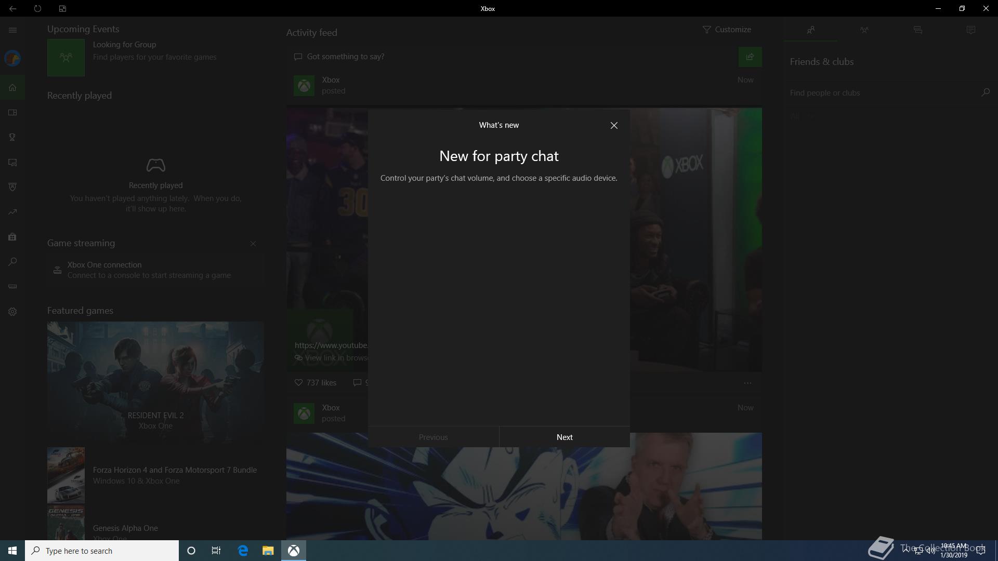Screen dimensions: 998x561
Task: Open Forza Horizon 4 bundle thumbnail
Action: (x=66, y=475)
